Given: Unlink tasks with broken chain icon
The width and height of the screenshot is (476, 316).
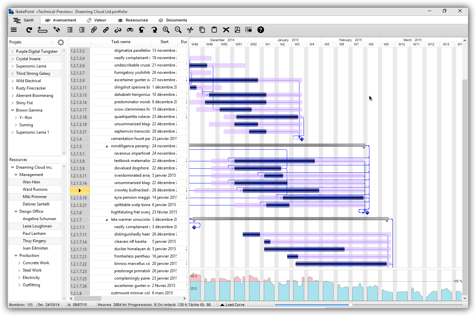Looking at the screenshot, I should 118,30.
